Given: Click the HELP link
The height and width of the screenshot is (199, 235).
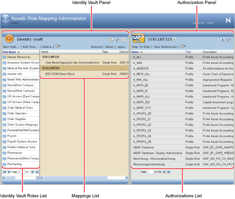Looking at the screenshot, I should pyautogui.click(x=210, y=23).
